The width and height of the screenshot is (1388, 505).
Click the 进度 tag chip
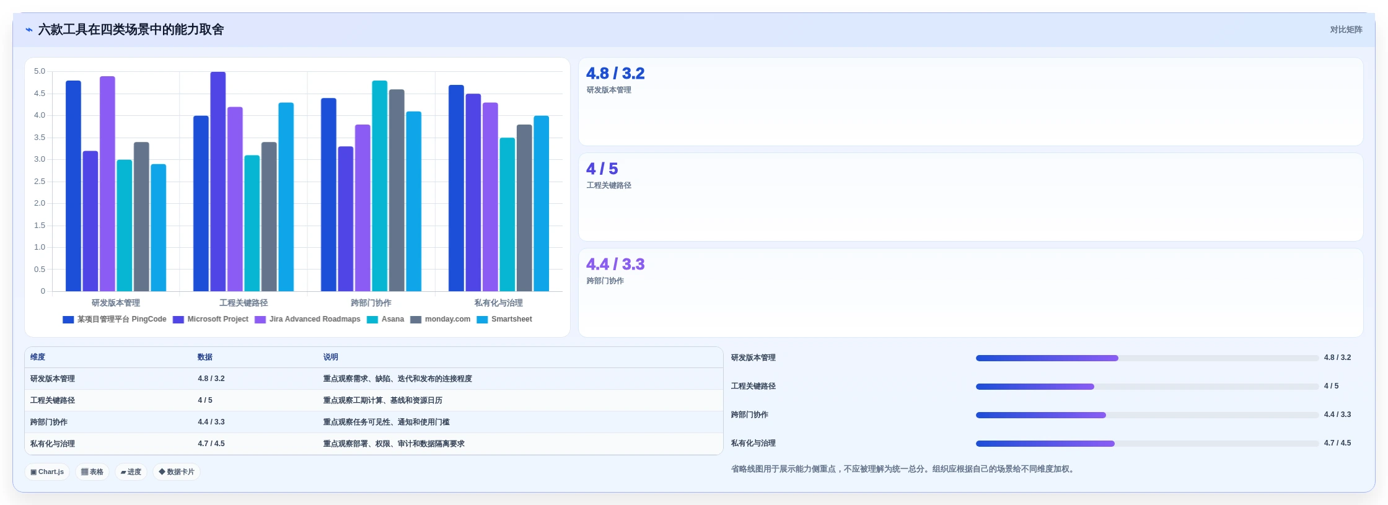[x=131, y=472]
